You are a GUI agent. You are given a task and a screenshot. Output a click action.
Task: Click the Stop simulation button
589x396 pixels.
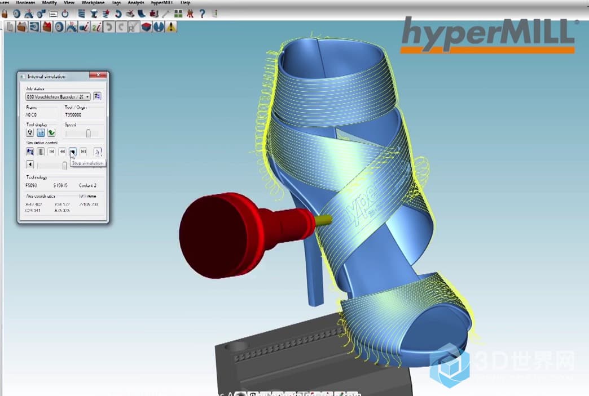[x=73, y=152]
